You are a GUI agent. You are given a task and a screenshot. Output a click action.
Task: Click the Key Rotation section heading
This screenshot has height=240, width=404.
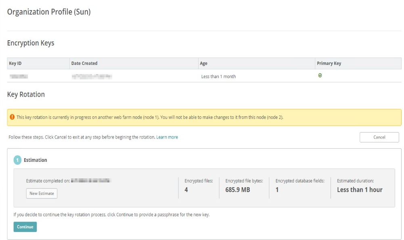pyautogui.click(x=26, y=94)
